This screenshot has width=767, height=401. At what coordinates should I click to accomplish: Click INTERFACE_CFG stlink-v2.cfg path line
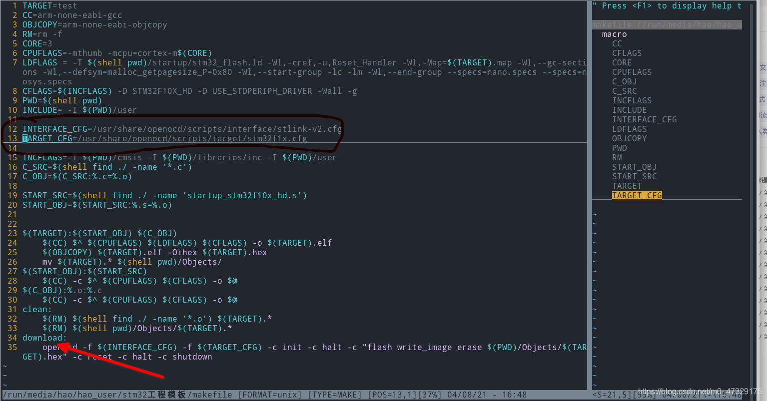click(x=182, y=129)
